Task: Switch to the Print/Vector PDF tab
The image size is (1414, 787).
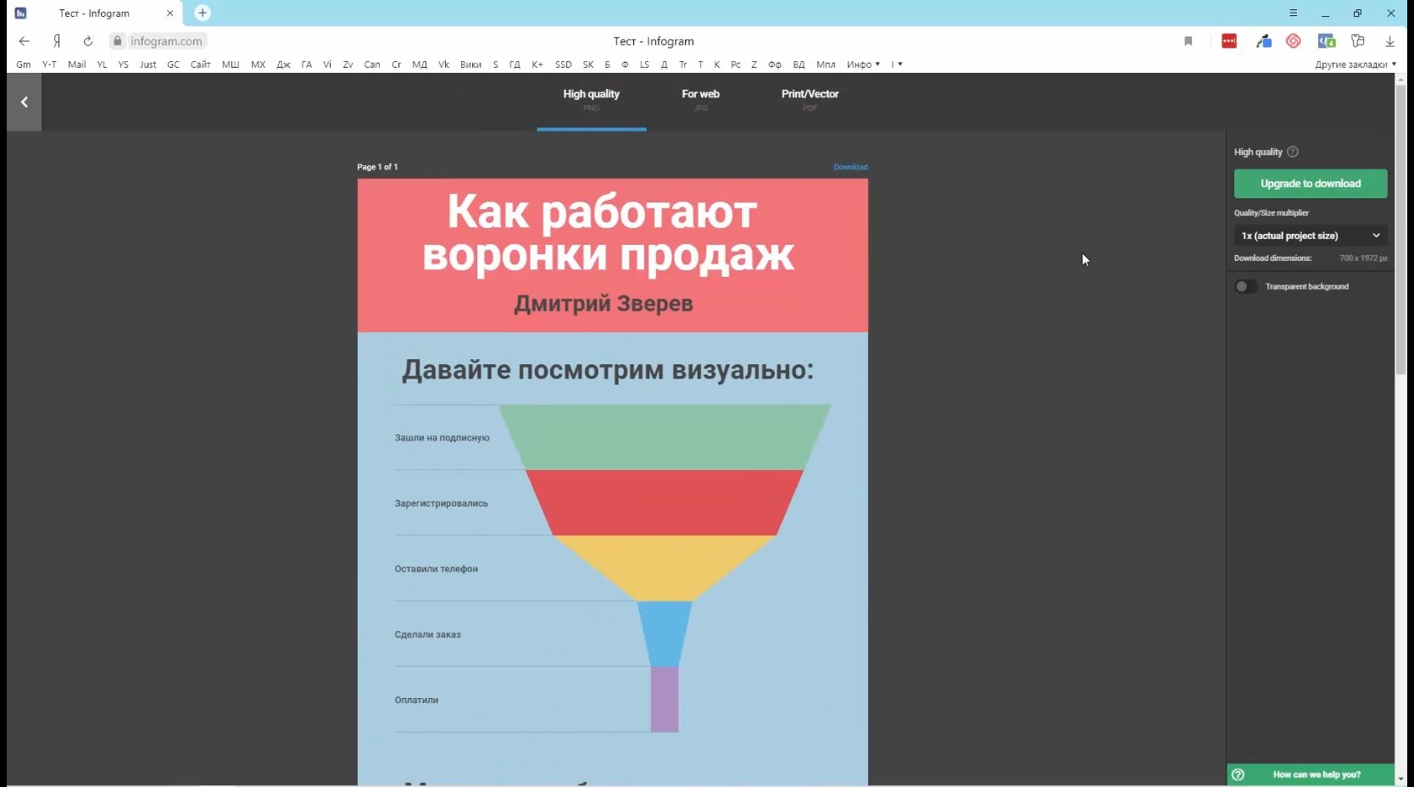Action: pos(810,100)
